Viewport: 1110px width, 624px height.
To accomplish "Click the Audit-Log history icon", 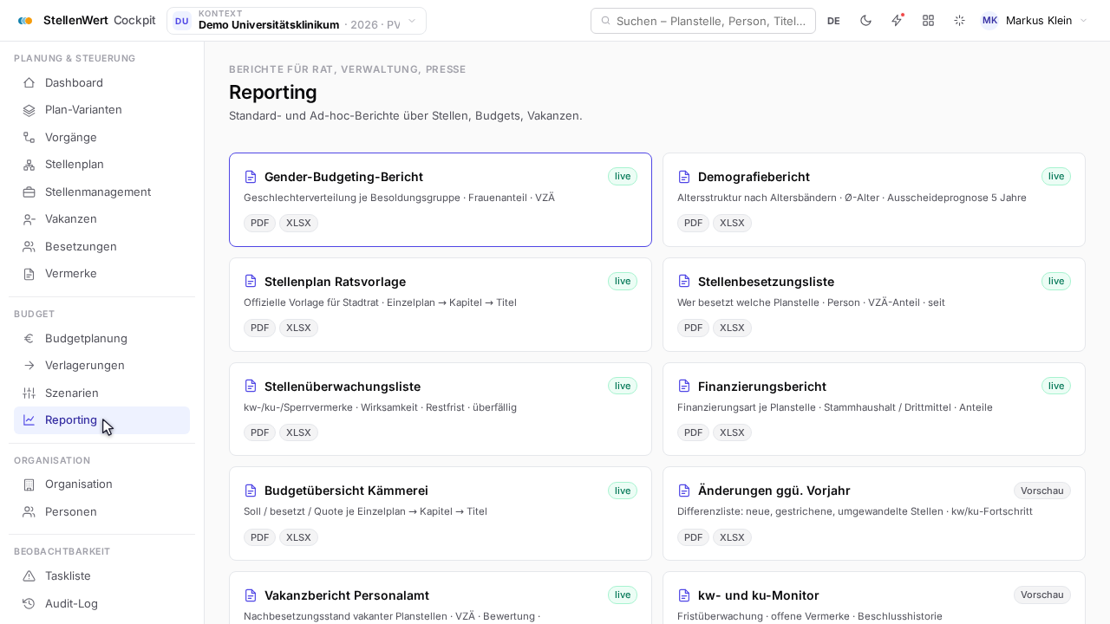I will pyautogui.click(x=29, y=604).
